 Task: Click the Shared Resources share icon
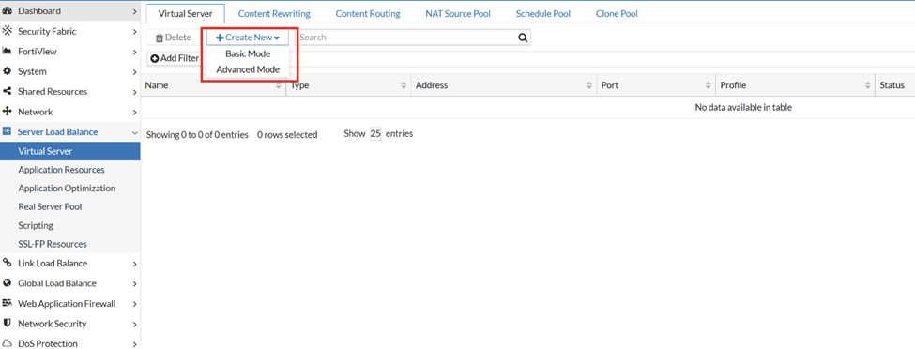point(8,92)
